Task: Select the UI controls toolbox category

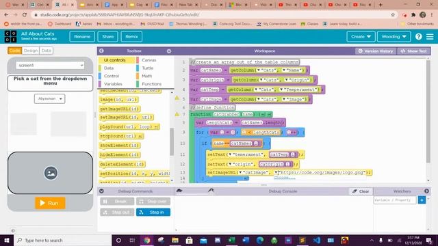Action: click(x=114, y=60)
